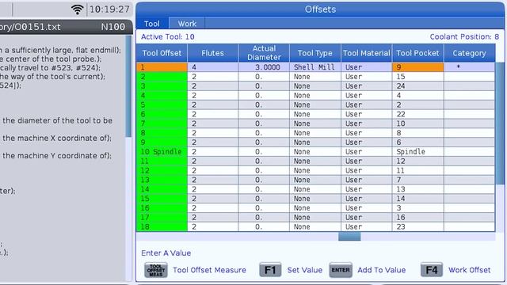
Task: Click the Category column header
Action: [x=469, y=53]
